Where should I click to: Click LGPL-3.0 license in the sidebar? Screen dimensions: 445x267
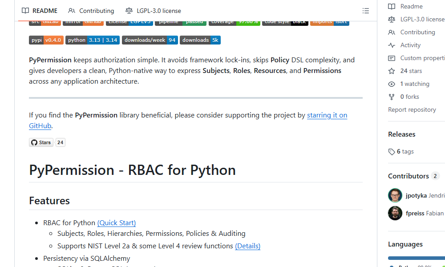422,19
